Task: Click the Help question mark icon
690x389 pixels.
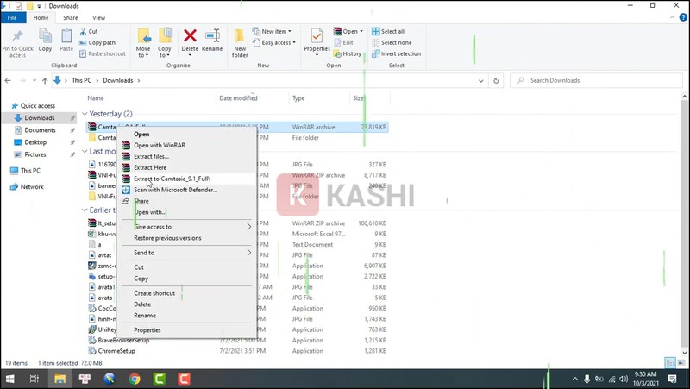Action: [x=683, y=17]
